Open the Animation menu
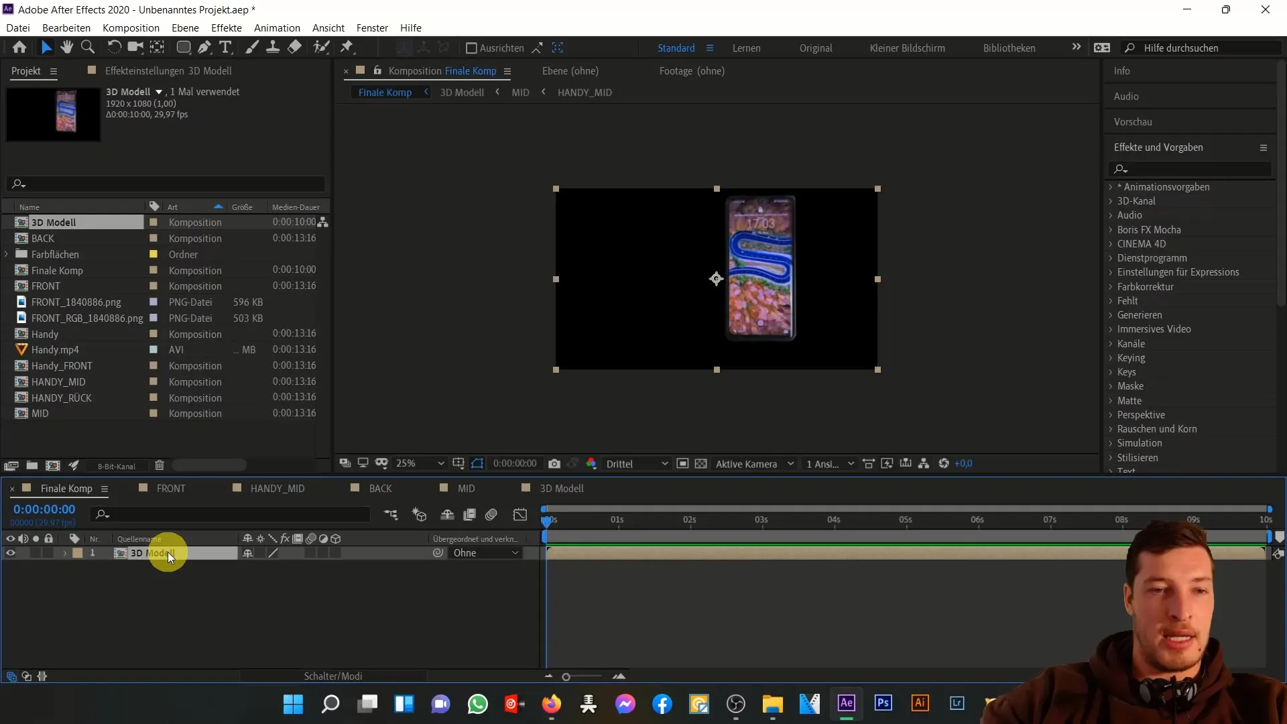This screenshot has width=1287, height=724. click(277, 27)
